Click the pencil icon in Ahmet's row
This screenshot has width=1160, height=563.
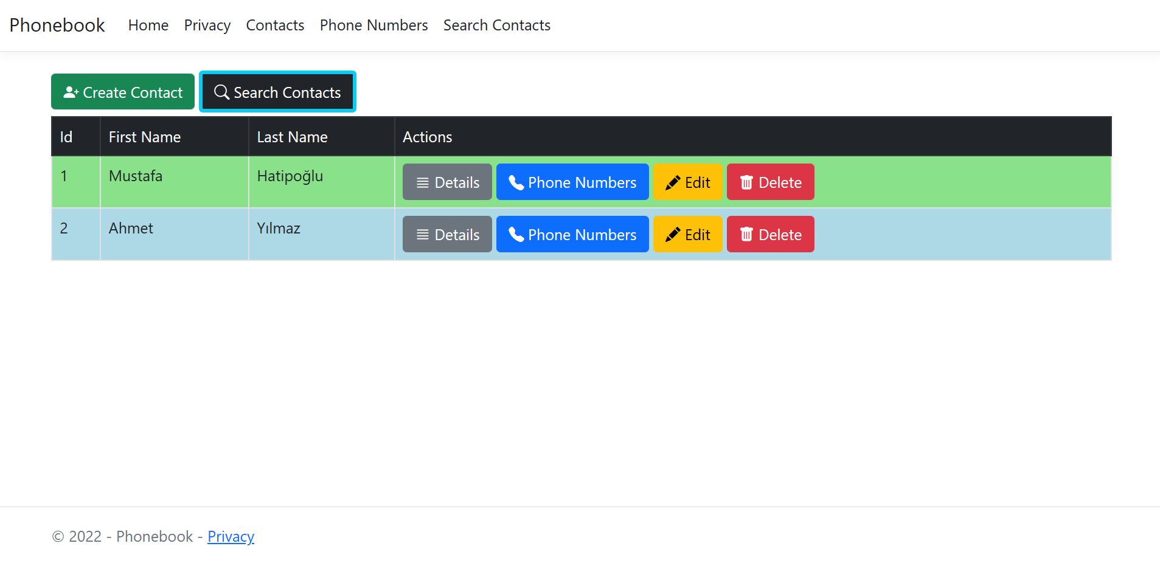pos(673,235)
